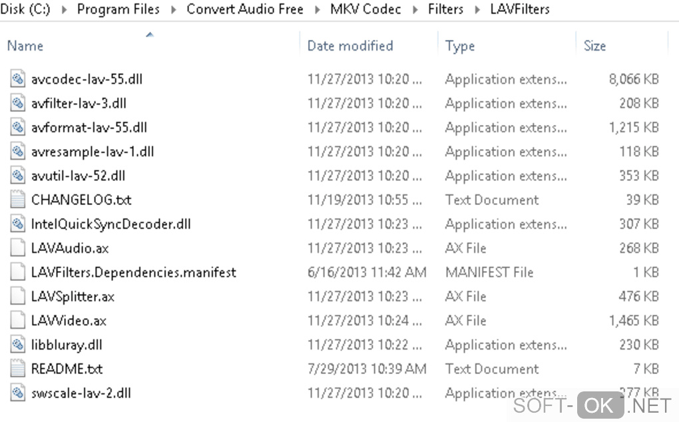Viewport: 679px width, 422px height.
Task: Click the IntelQuickSyncDecoder.dll file icon
Action: pyautogui.click(x=17, y=224)
